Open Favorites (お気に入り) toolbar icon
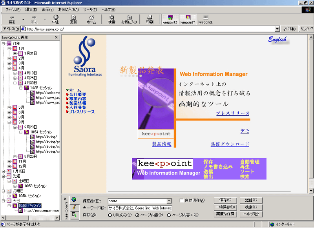Screen dimensions: 314x228 [x=129, y=19]
